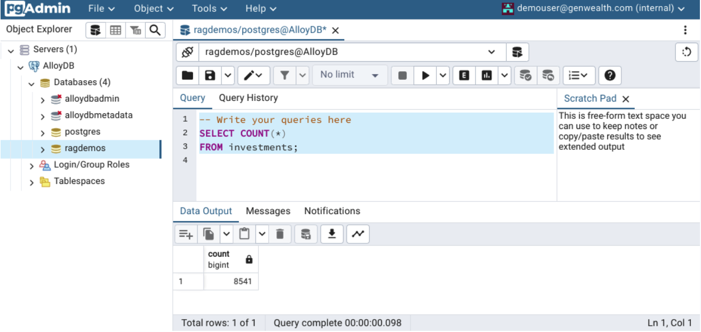701x332 pixels.
Task: Click into the Scratch Pad text area
Action: (x=628, y=155)
